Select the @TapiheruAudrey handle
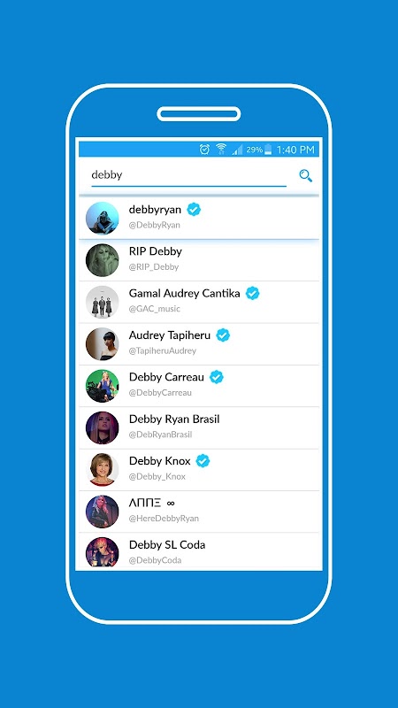 pyautogui.click(x=163, y=350)
